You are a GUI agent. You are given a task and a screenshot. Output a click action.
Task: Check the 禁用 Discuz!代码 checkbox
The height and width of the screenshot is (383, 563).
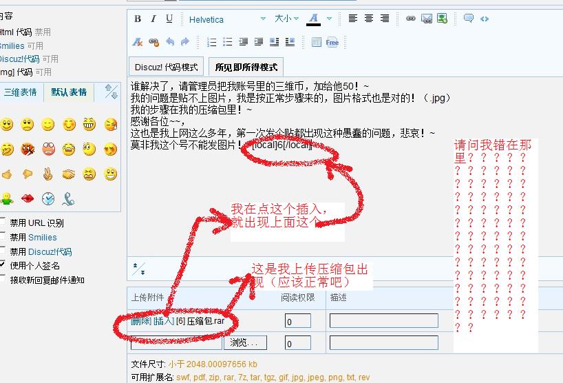[3, 250]
